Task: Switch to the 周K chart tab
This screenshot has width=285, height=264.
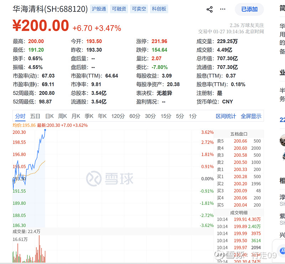Action: pos(62,116)
